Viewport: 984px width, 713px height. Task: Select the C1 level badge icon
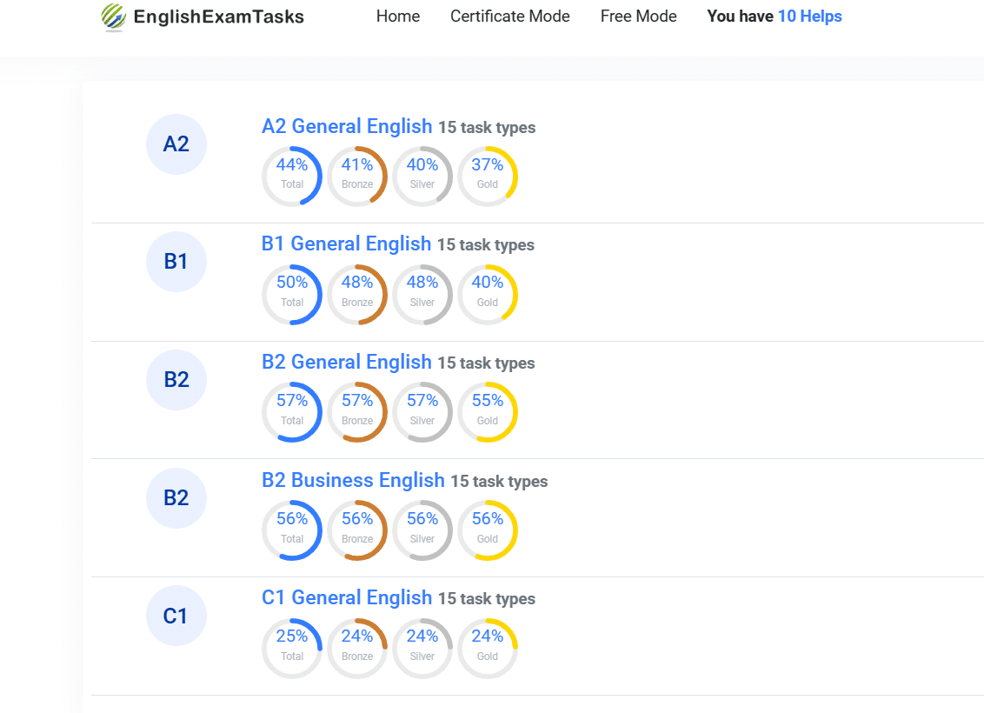[x=176, y=616]
